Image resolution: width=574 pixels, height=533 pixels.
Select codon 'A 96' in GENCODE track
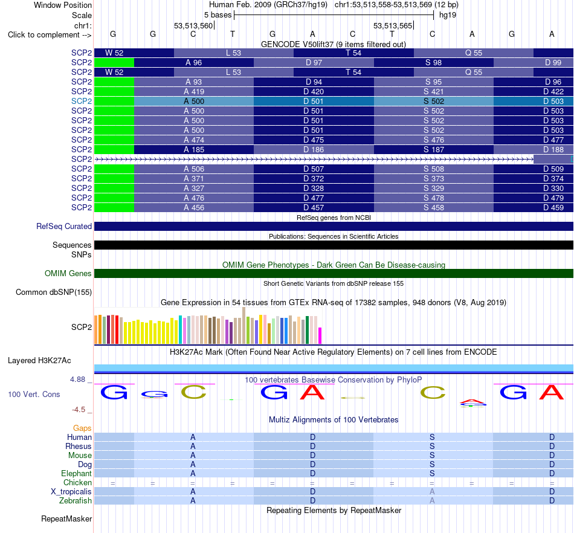pos(194,63)
